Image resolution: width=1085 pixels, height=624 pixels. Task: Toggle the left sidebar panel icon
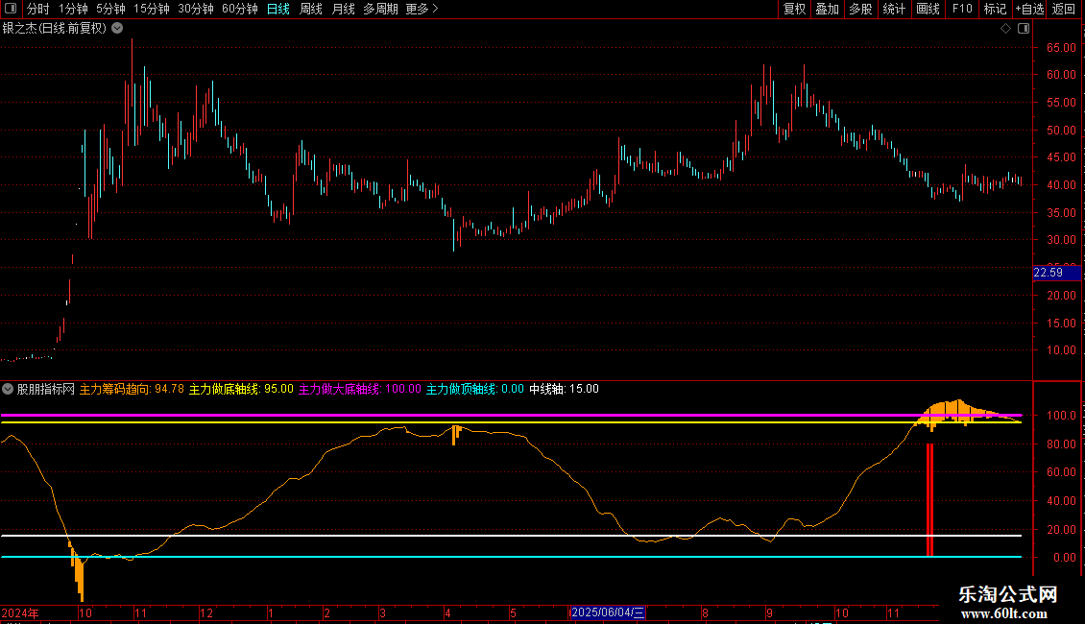[10, 9]
